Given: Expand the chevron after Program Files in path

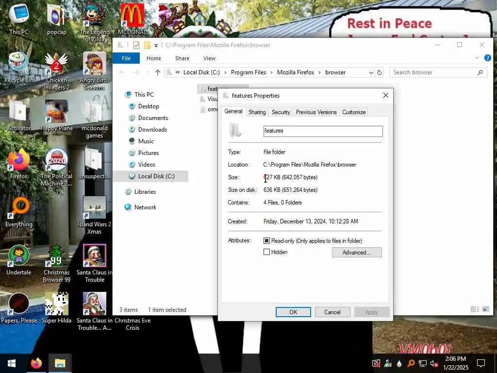Looking at the screenshot, I should [272, 73].
